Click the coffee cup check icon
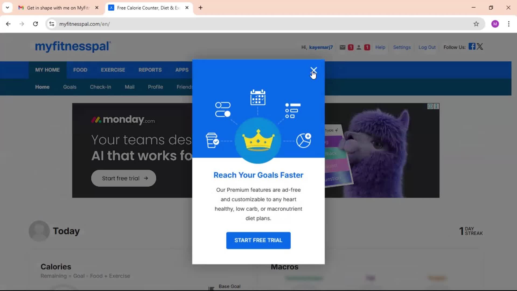 pyautogui.click(x=212, y=140)
